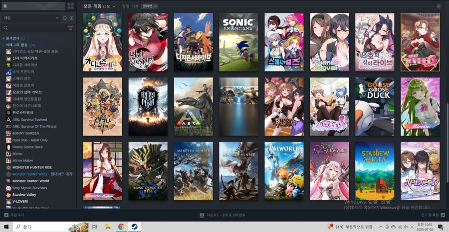
Task: Open 다운로드 status link
Action: 226,215
